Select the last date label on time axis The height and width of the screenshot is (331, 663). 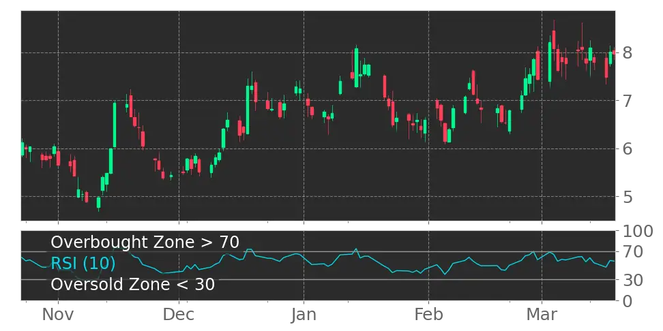(542, 315)
